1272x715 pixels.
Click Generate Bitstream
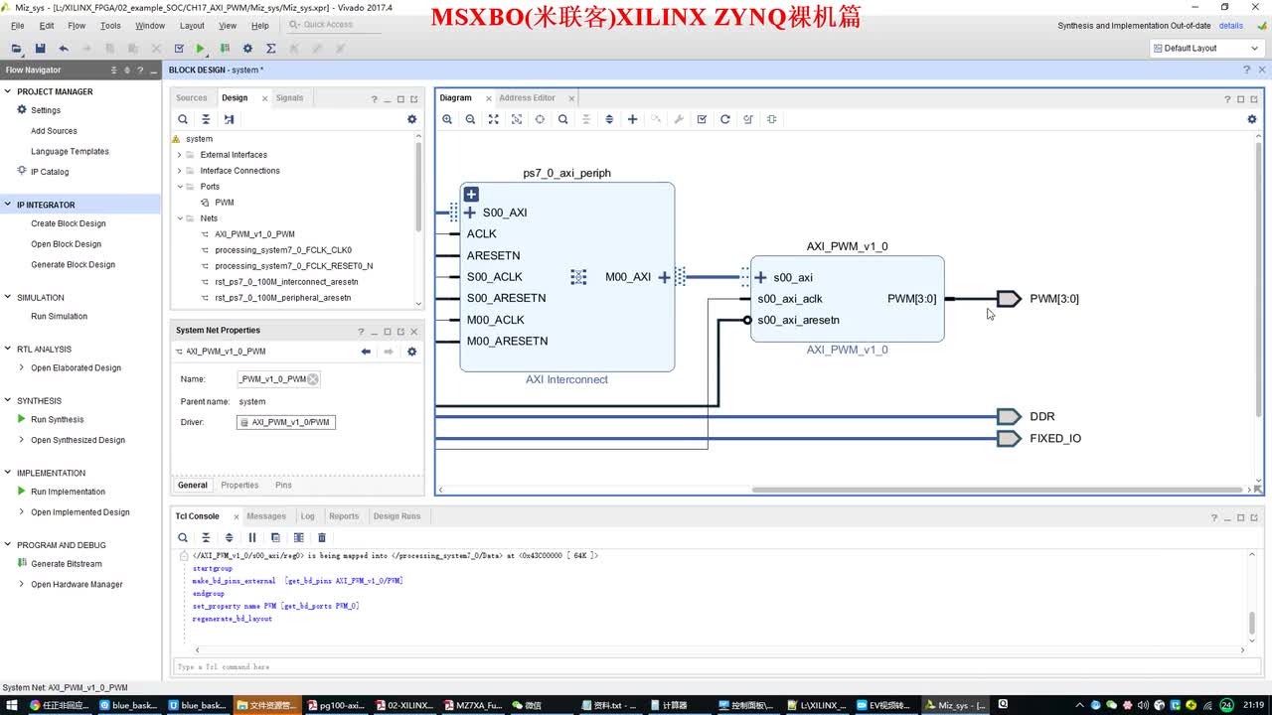click(x=66, y=564)
